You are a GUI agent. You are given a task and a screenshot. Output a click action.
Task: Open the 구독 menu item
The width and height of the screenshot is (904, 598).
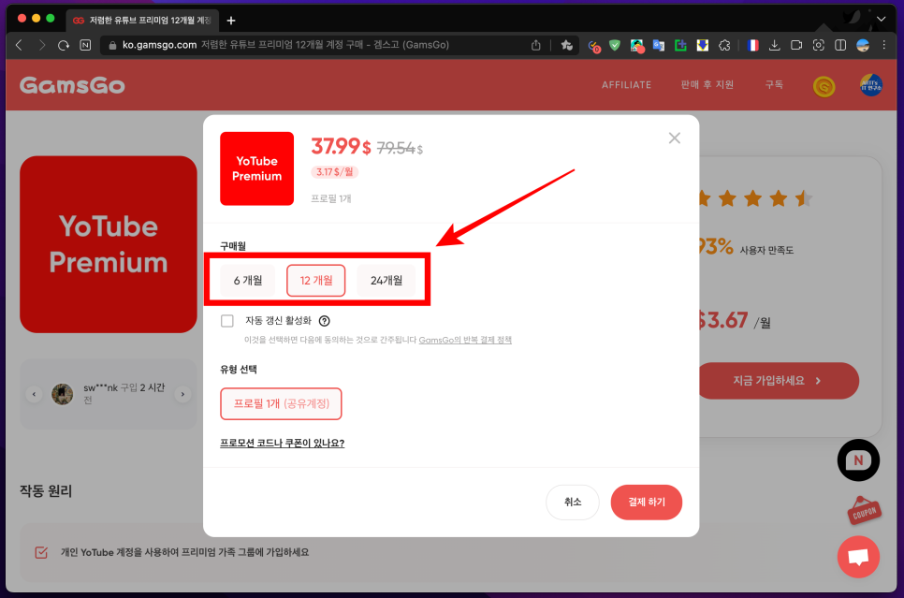[x=774, y=85]
